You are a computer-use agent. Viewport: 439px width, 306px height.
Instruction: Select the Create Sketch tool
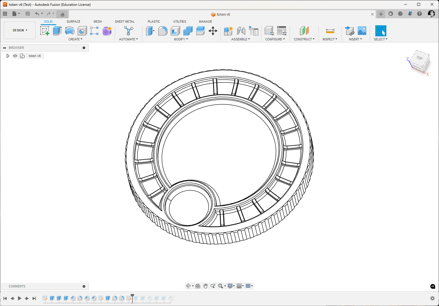[x=45, y=31]
